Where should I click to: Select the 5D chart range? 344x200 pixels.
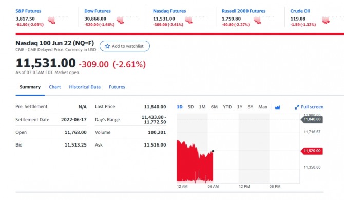click(x=190, y=107)
